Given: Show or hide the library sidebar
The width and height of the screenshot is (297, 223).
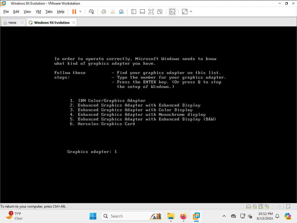Looking at the screenshot, I should coord(133,12).
